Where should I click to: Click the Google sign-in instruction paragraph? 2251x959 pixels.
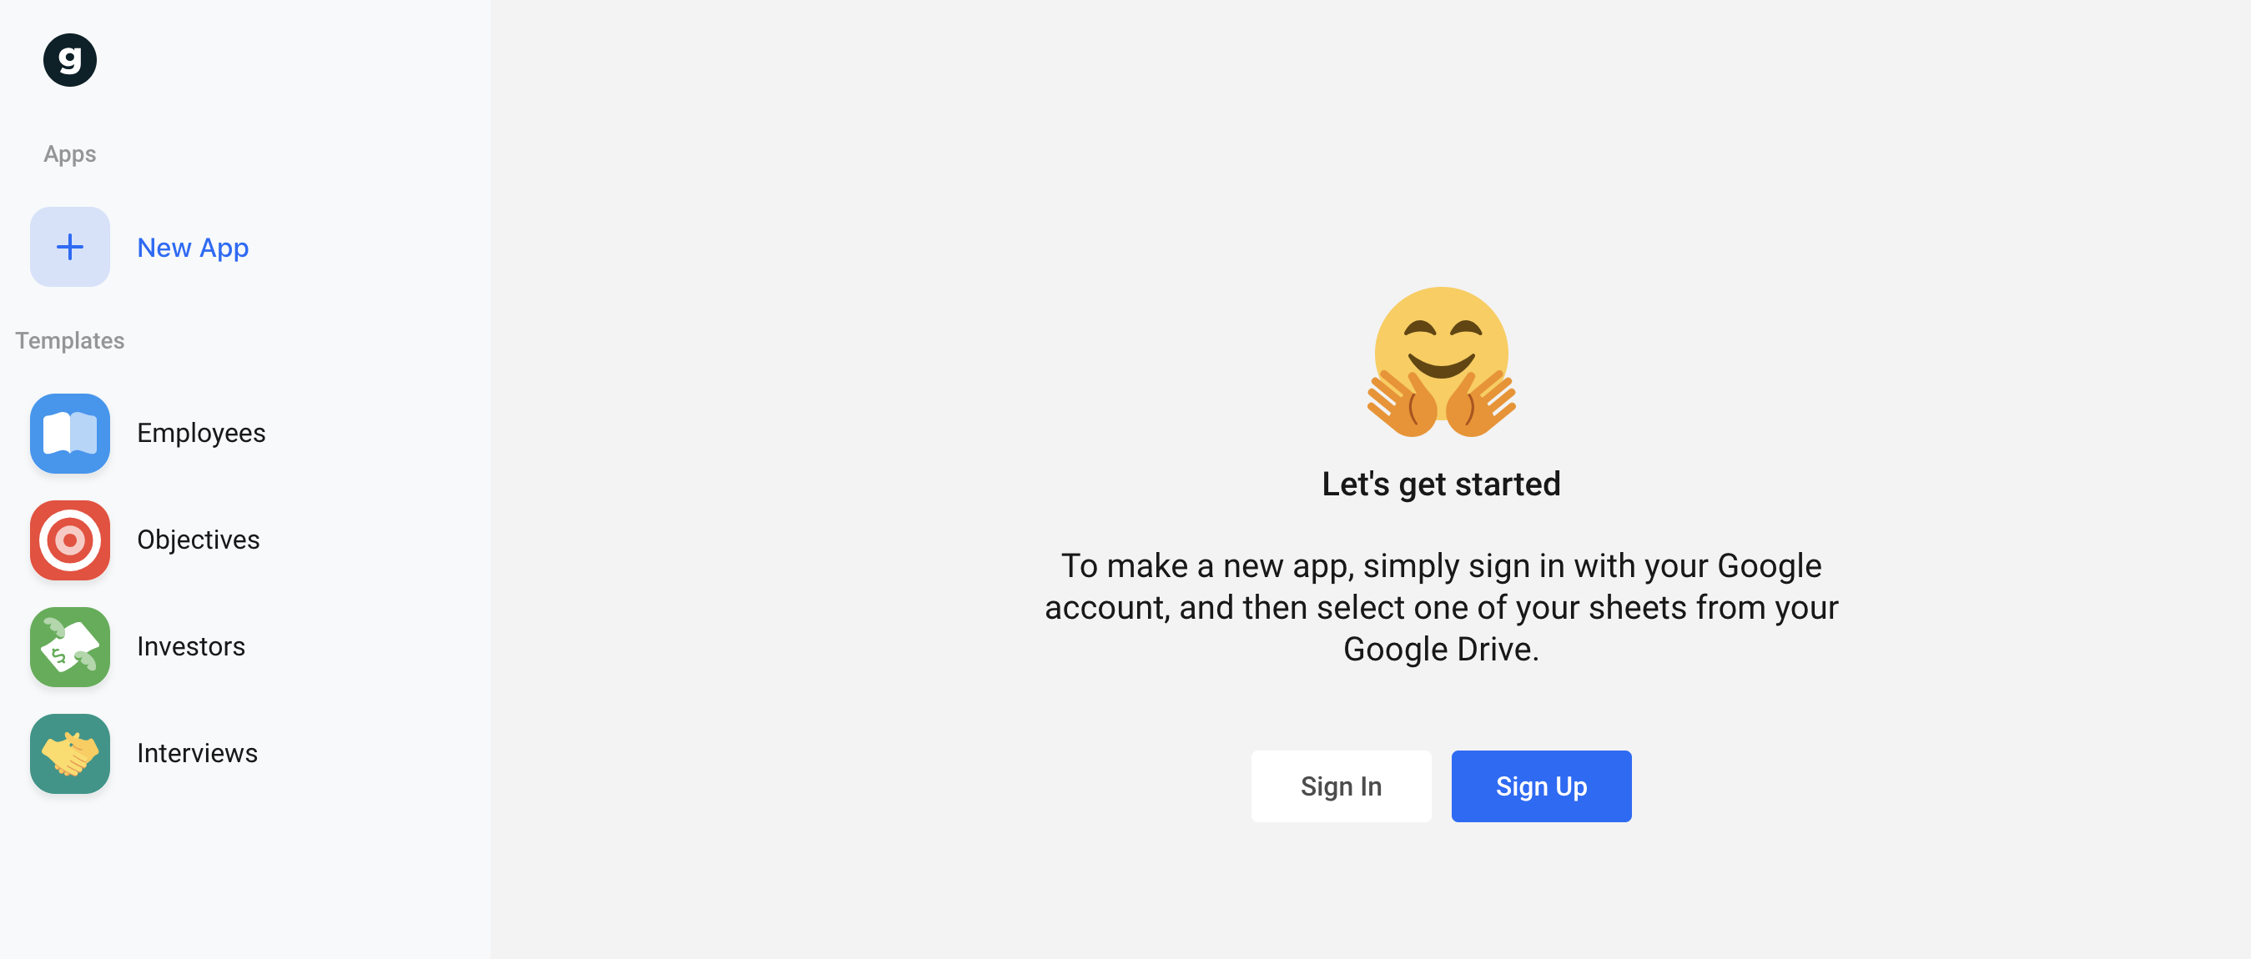pyautogui.click(x=1441, y=607)
